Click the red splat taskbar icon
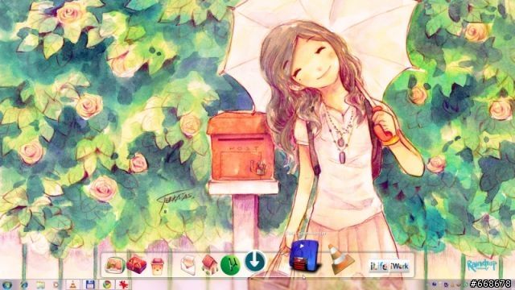Viewport: 515px width, 290px height. pos(123,284)
